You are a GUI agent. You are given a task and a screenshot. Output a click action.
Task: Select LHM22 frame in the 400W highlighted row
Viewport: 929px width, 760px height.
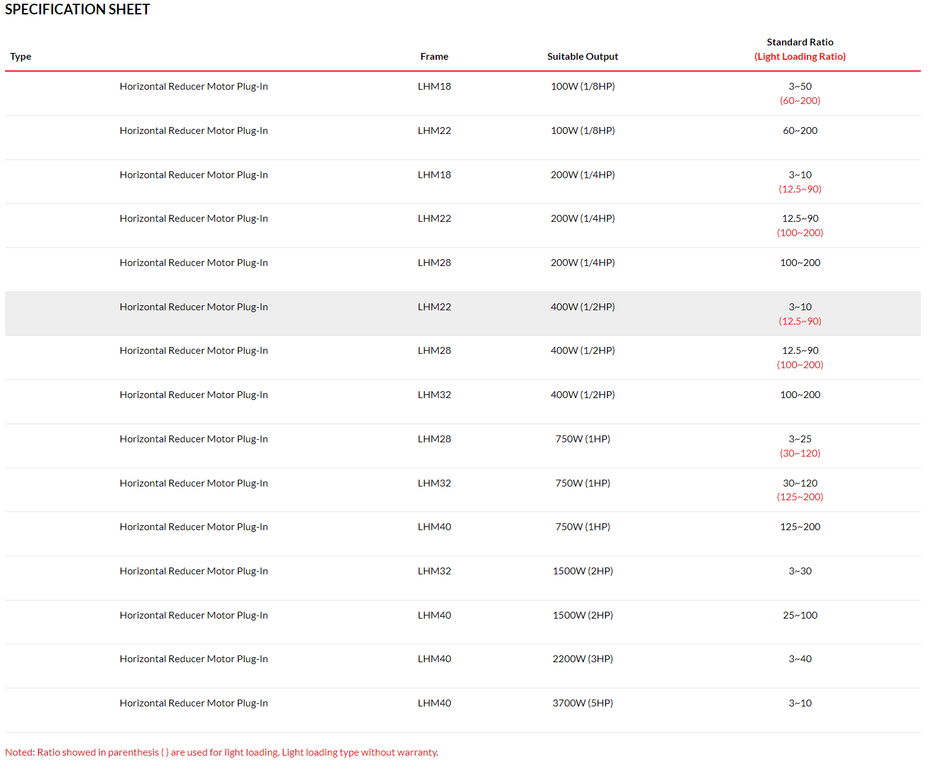[434, 307]
